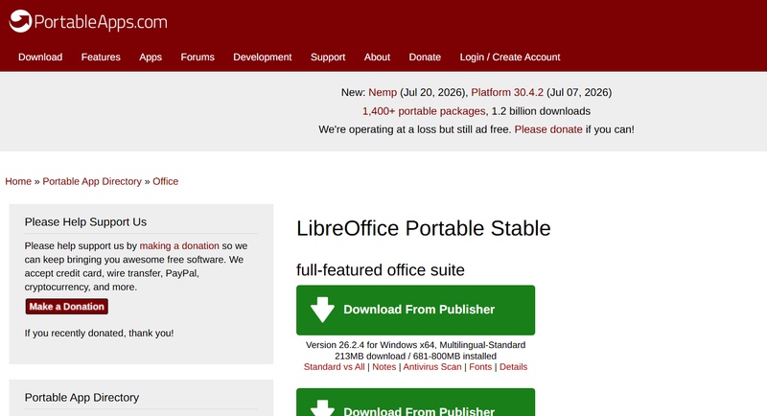Viewport: 767px width, 416px height.
Task: Click the full-featured office suite subtitle
Action: coord(380,270)
